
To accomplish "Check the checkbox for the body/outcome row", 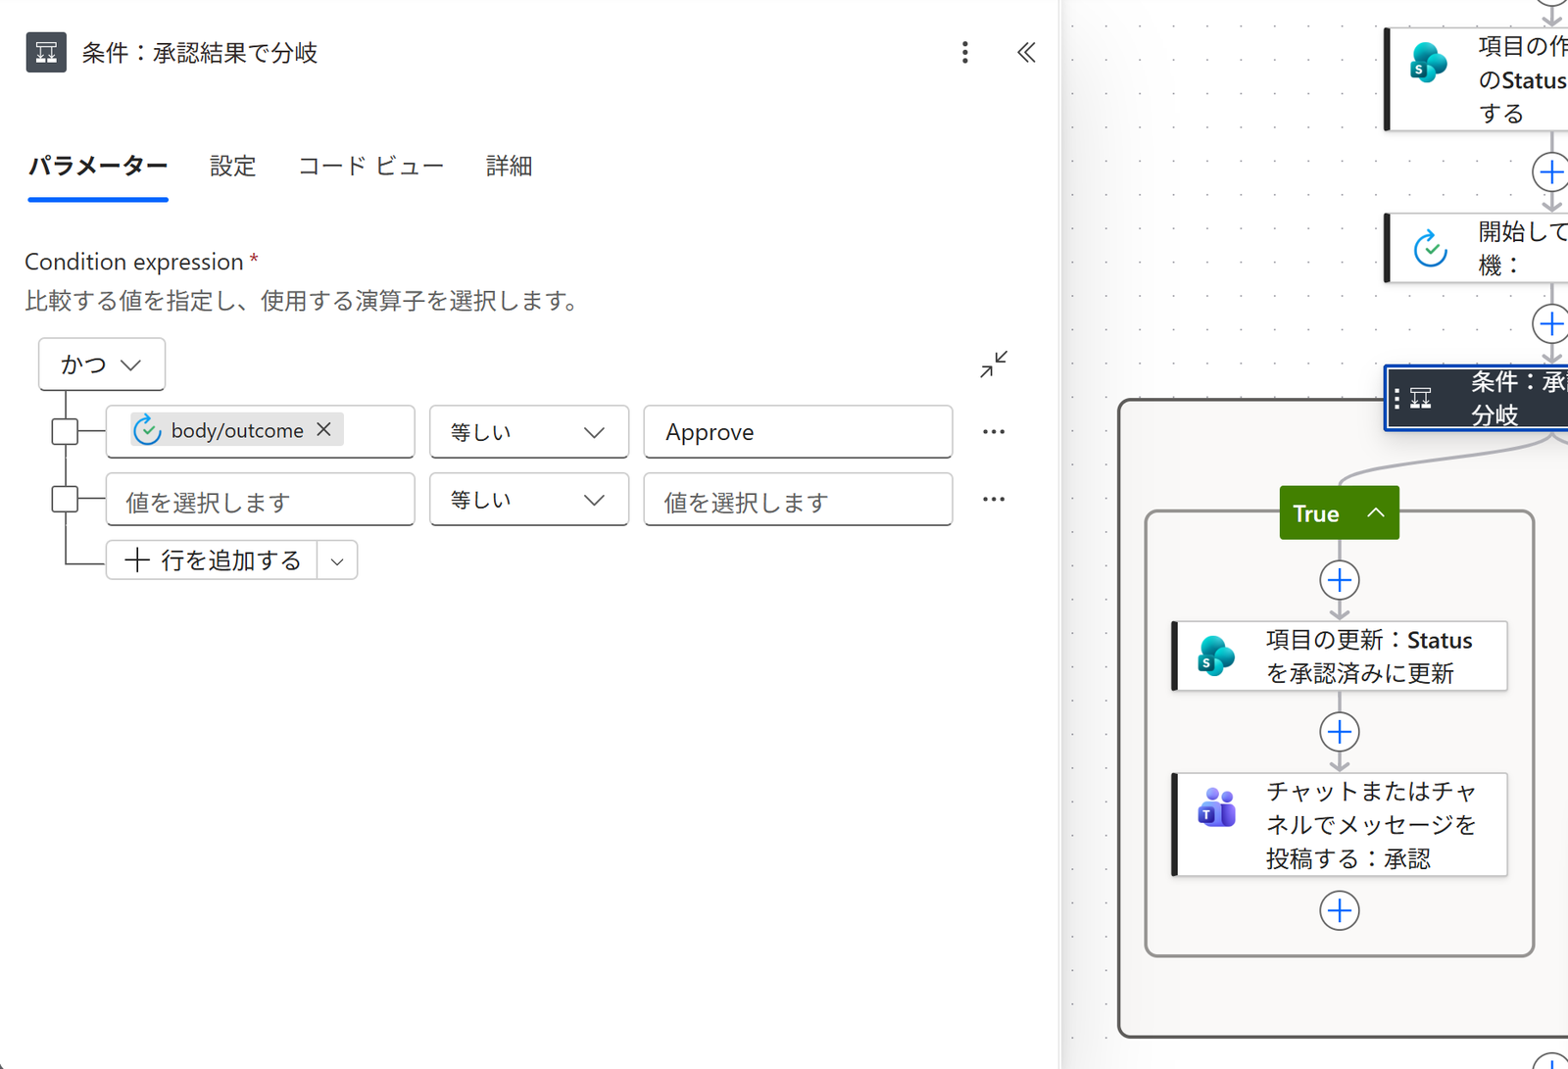I will pos(65,431).
